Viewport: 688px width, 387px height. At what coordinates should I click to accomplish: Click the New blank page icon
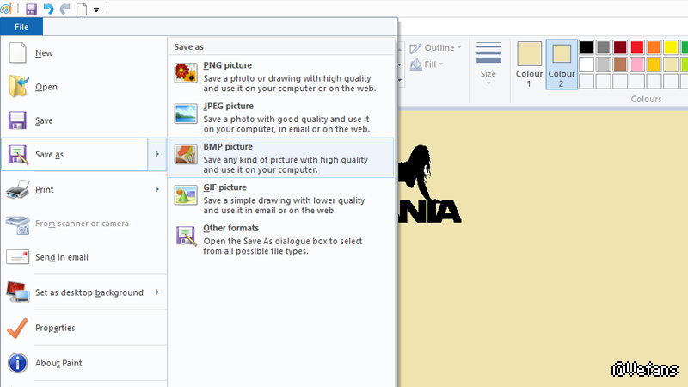17,53
